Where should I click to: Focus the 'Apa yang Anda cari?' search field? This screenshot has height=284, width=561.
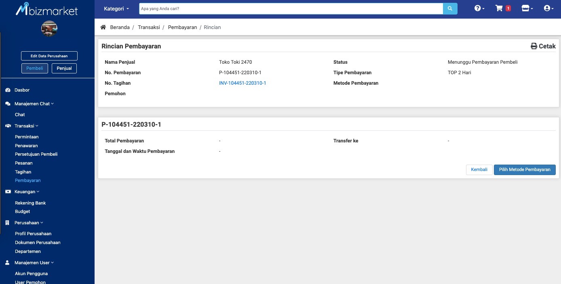click(291, 8)
